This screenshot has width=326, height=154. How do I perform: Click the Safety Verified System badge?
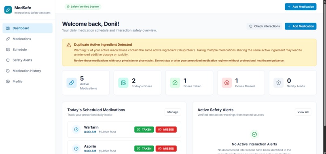pos(83,6)
